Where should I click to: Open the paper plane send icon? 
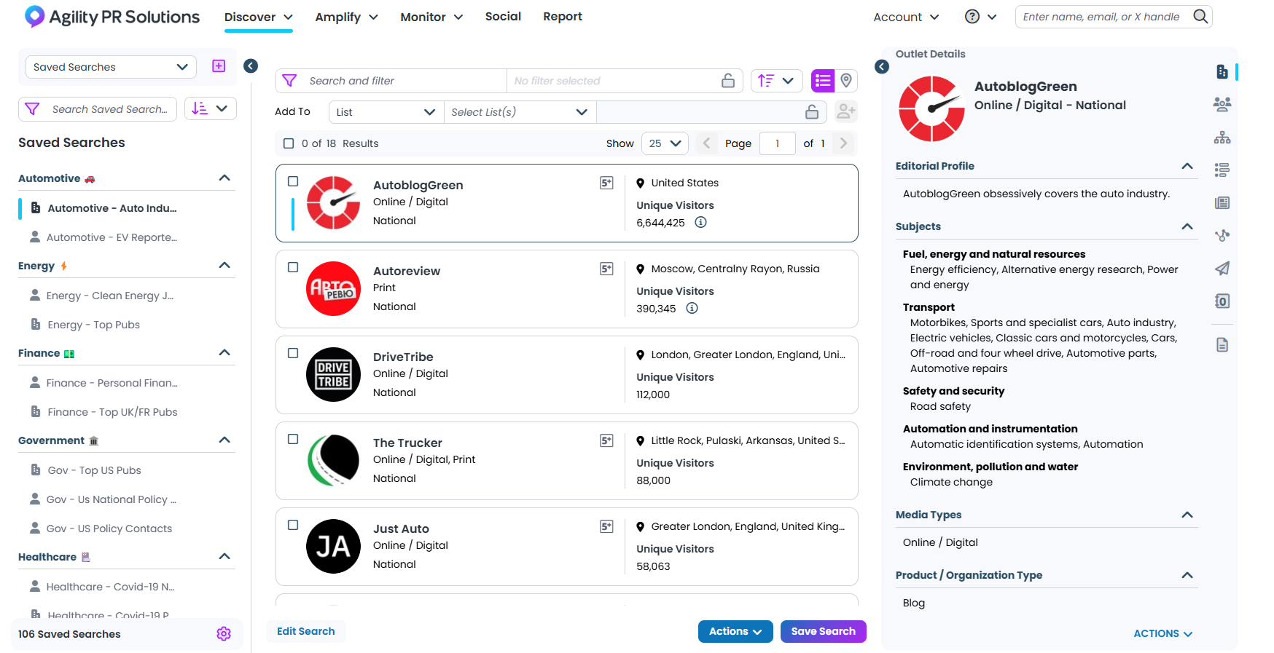pyautogui.click(x=1222, y=269)
